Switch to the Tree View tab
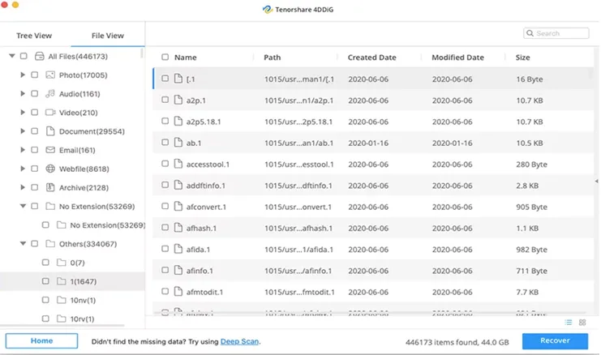This screenshot has width=601, height=355. tap(34, 36)
